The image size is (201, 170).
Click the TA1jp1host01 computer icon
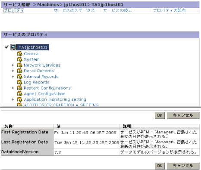tap(14, 47)
